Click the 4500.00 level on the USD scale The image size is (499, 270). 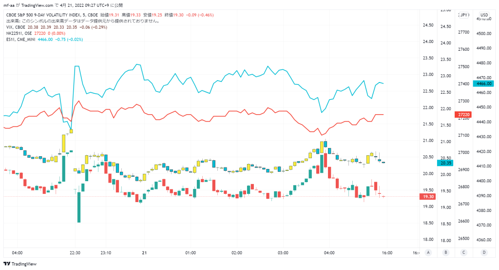tap(484, 34)
